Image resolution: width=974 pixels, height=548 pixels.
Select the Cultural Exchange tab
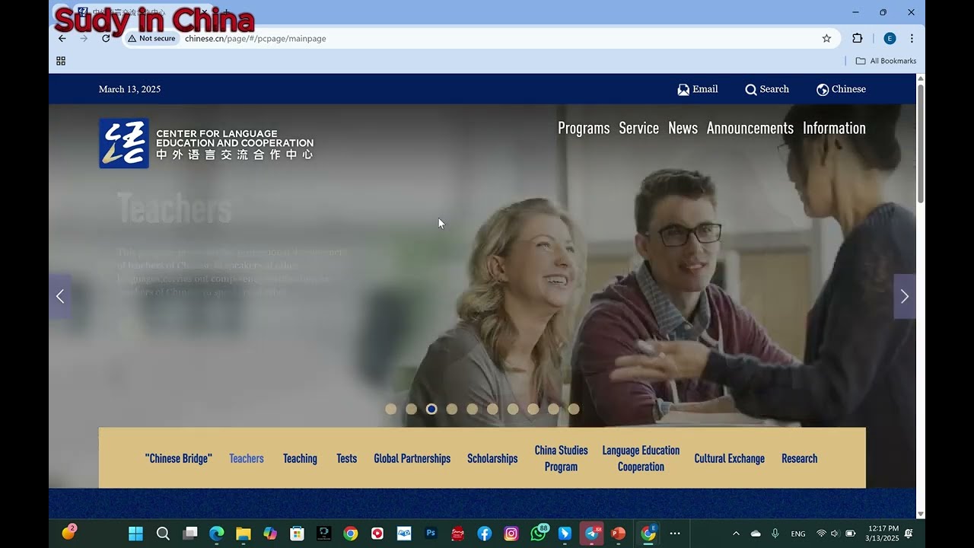click(729, 458)
